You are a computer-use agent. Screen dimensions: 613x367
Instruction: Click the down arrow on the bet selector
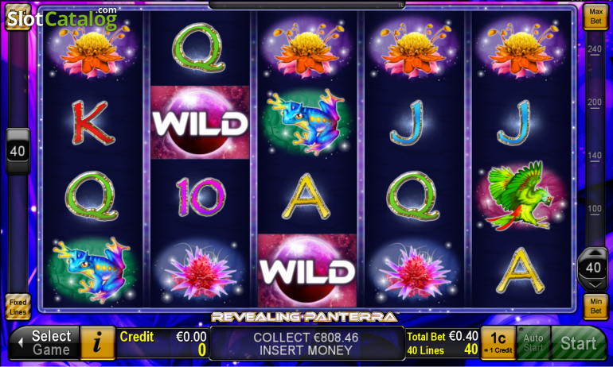[594, 285]
